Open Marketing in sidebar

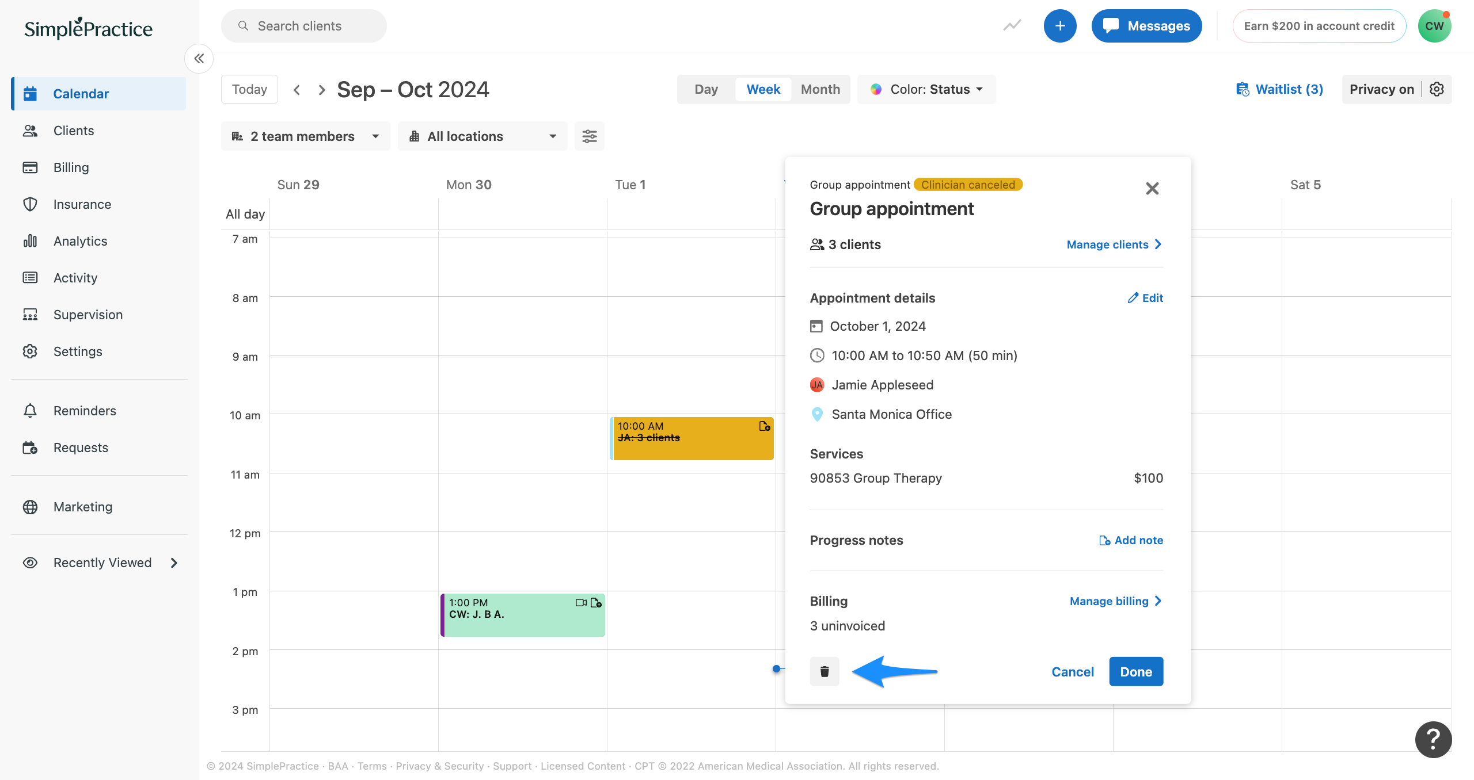98,507
